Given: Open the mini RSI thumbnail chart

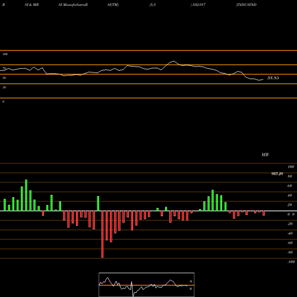Looking at the screenshot, I should pyautogui.click(x=147, y=285).
